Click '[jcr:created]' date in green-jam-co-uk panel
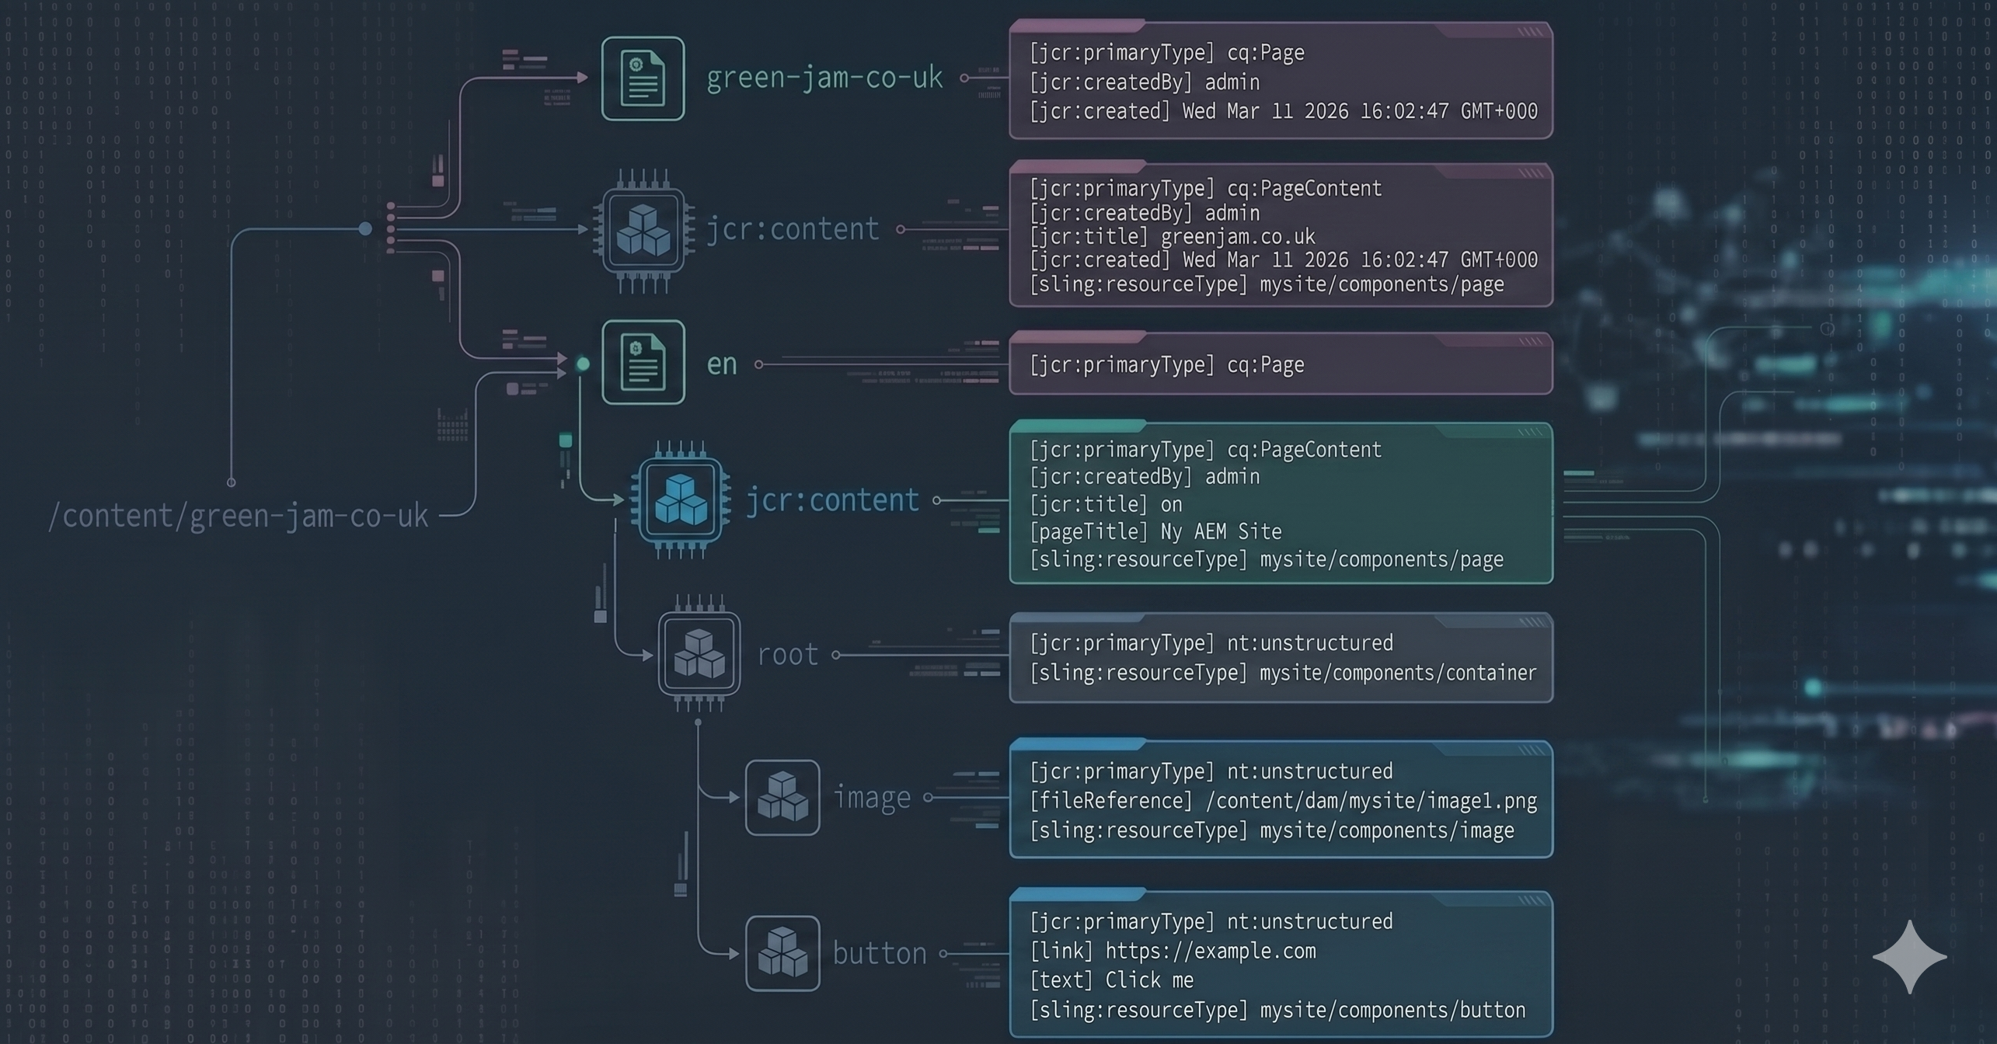Image resolution: width=1997 pixels, height=1044 pixels. pyautogui.click(x=1284, y=111)
